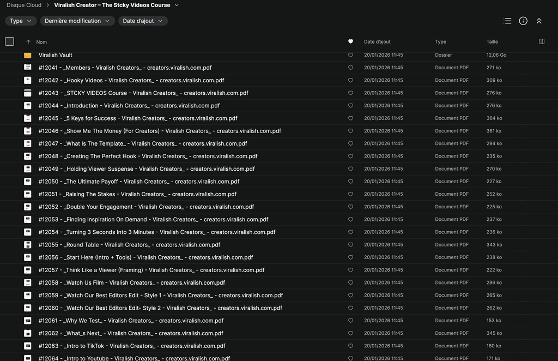
Task: Open #12056 Start Here (Intro + Tools) file
Action: click(x=145, y=257)
